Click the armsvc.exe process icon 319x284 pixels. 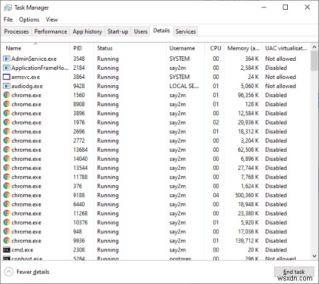[x=6, y=77]
